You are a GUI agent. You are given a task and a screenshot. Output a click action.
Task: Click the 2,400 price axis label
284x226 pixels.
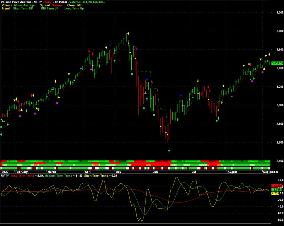280,161
